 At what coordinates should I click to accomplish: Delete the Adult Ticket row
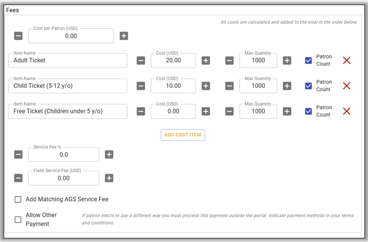(x=346, y=61)
